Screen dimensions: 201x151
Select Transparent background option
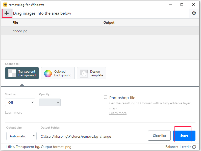pos(22,73)
